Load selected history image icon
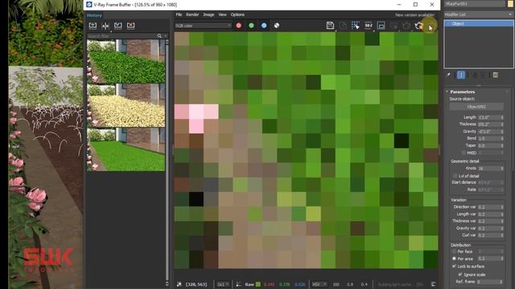515x289 pixels. pos(118,26)
